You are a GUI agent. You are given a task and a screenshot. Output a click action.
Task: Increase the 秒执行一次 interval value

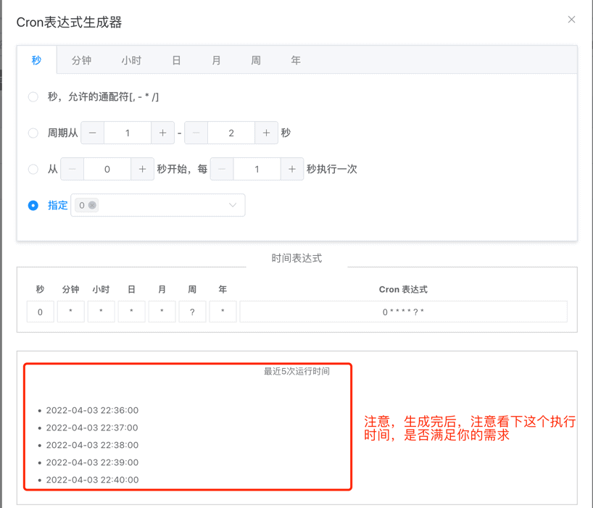291,170
